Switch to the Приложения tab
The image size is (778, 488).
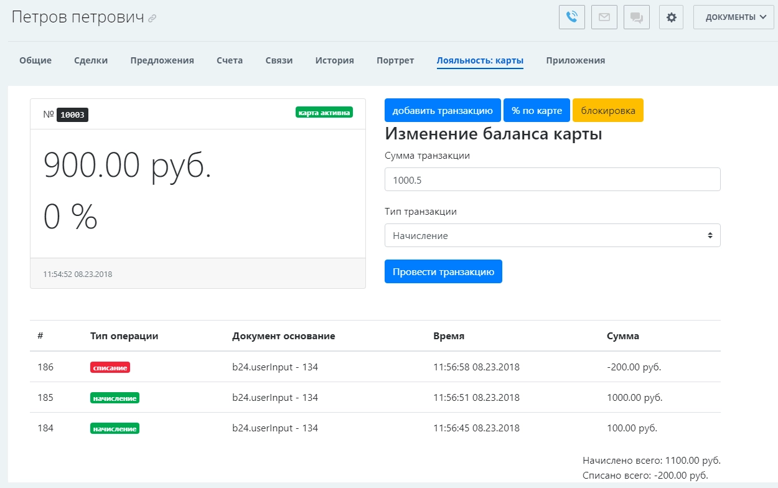(575, 60)
